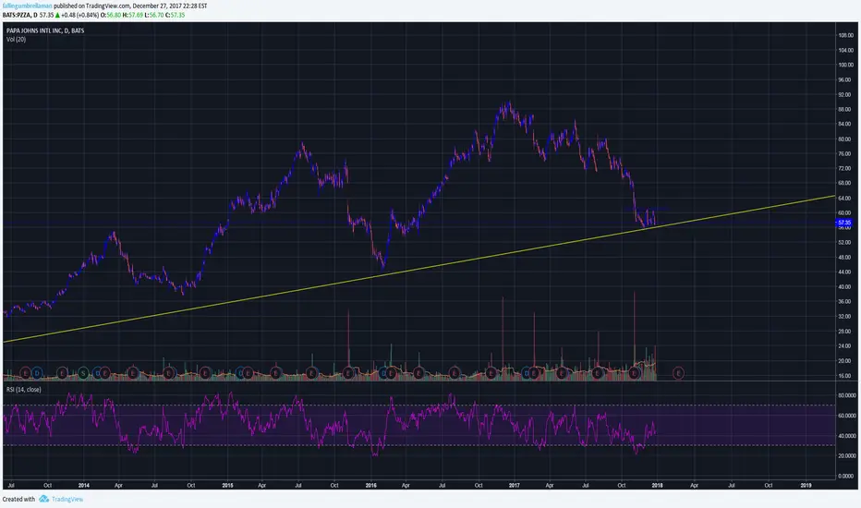Open the fallingumbrellaman author link
This screenshot has height=508, width=861.
(27, 6)
